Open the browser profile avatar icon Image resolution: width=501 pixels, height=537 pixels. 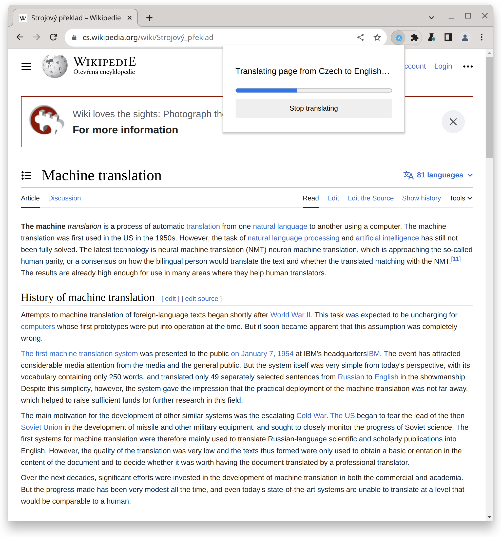coord(465,37)
